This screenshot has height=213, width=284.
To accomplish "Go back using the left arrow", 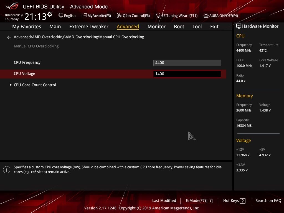I will pyautogui.click(x=9, y=37).
